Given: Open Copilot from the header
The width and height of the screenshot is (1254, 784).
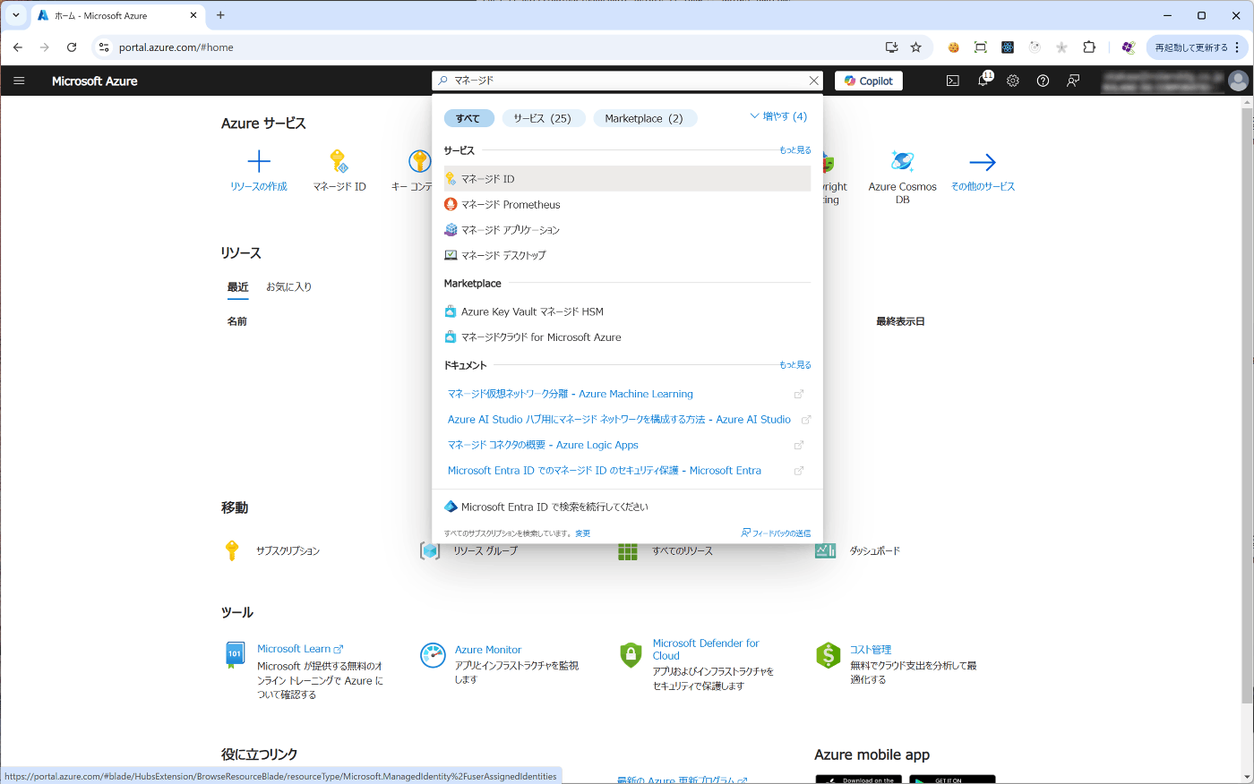Looking at the screenshot, I should [x=869, y=81].
